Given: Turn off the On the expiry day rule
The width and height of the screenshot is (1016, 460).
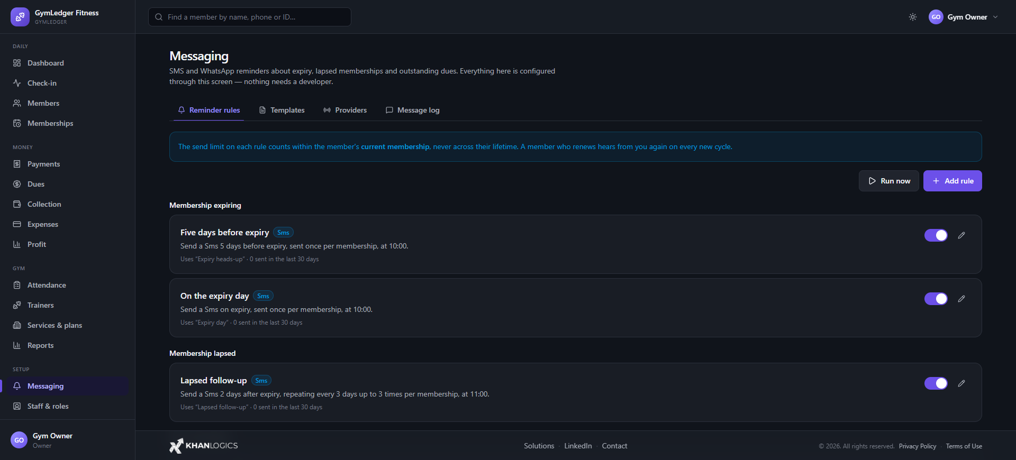Looking at the screenshot, I should 936,299.
